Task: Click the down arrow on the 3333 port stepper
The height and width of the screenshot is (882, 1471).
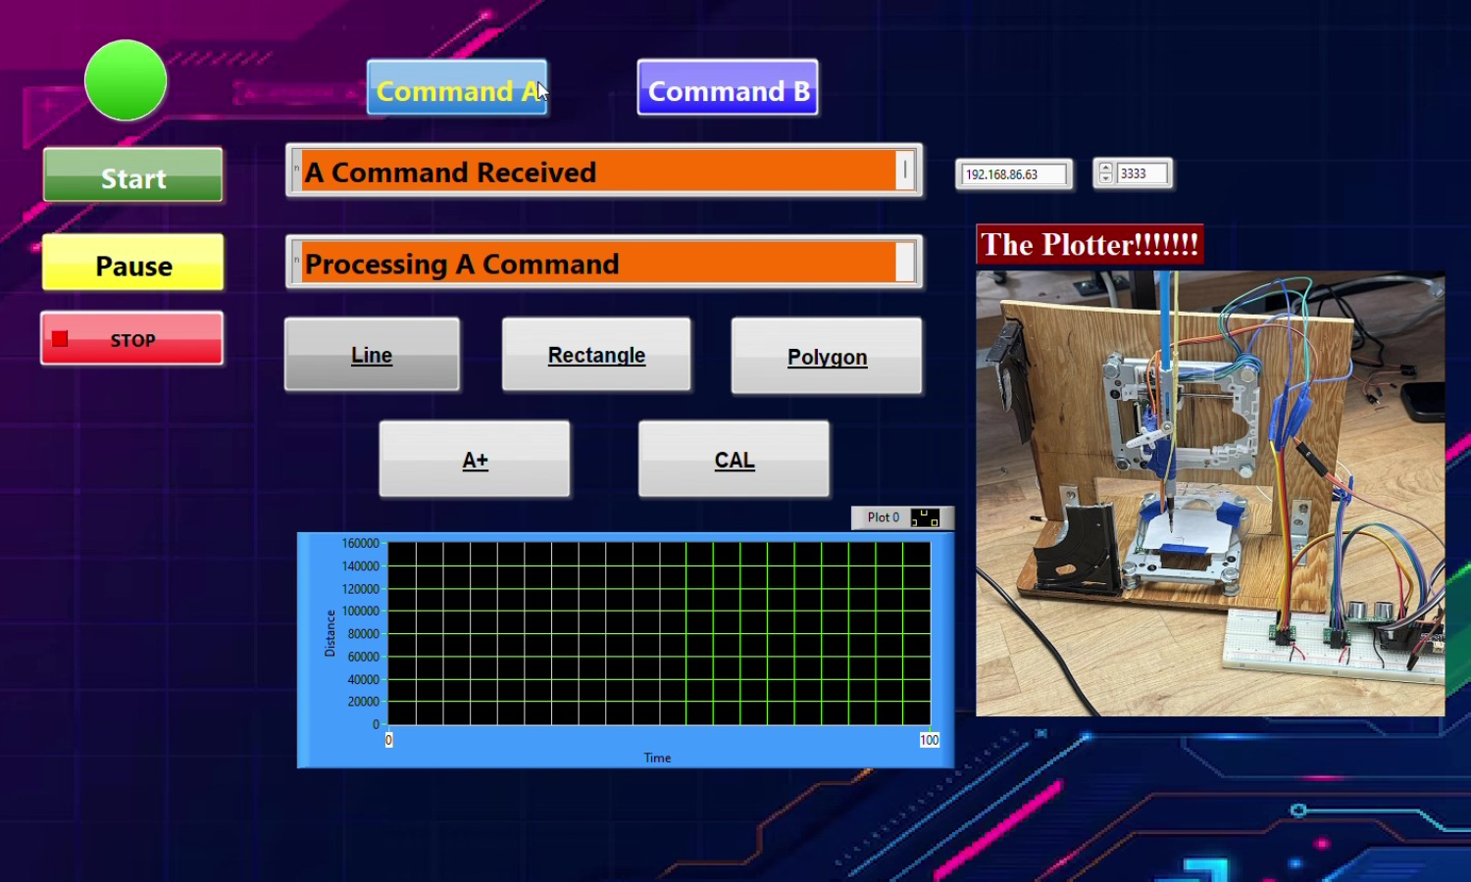Action: pos(1106,179)
